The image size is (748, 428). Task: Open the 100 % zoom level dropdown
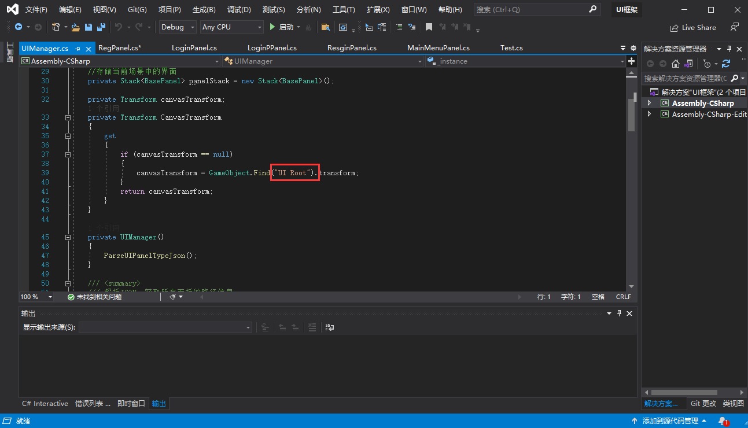coord(36,297)
